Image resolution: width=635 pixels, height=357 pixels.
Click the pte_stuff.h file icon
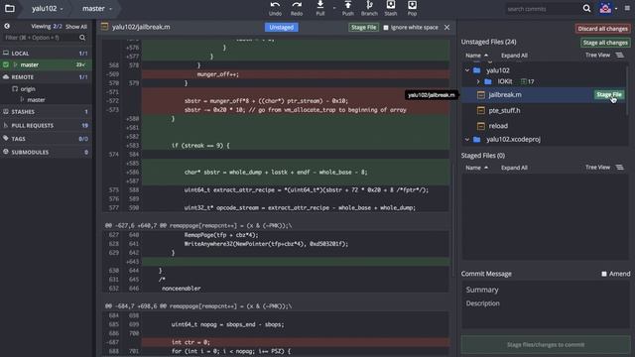[480, 110]
